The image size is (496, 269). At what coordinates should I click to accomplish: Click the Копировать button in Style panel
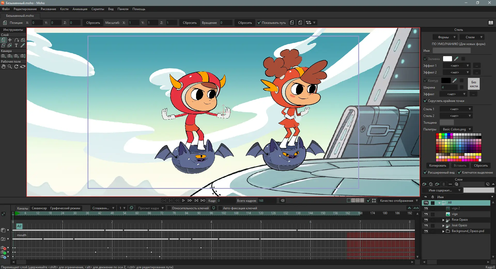[438, 166]
